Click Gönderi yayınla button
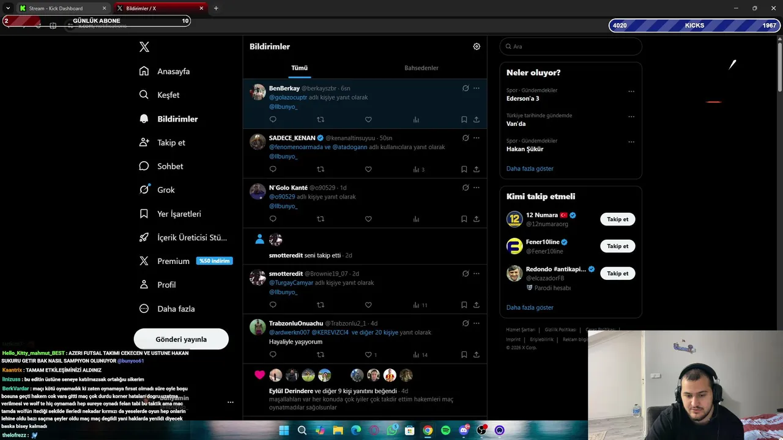Viewport: 783px width, 440px height. click(181, 339)
